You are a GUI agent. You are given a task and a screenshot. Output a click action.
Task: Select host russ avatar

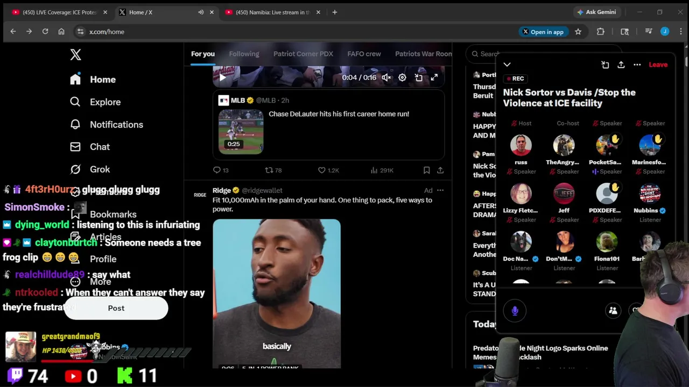pyautogui.click(x=521, y=145)
